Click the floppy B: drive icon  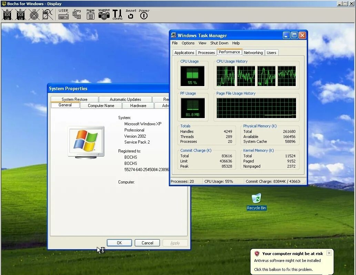pos(21,14)
